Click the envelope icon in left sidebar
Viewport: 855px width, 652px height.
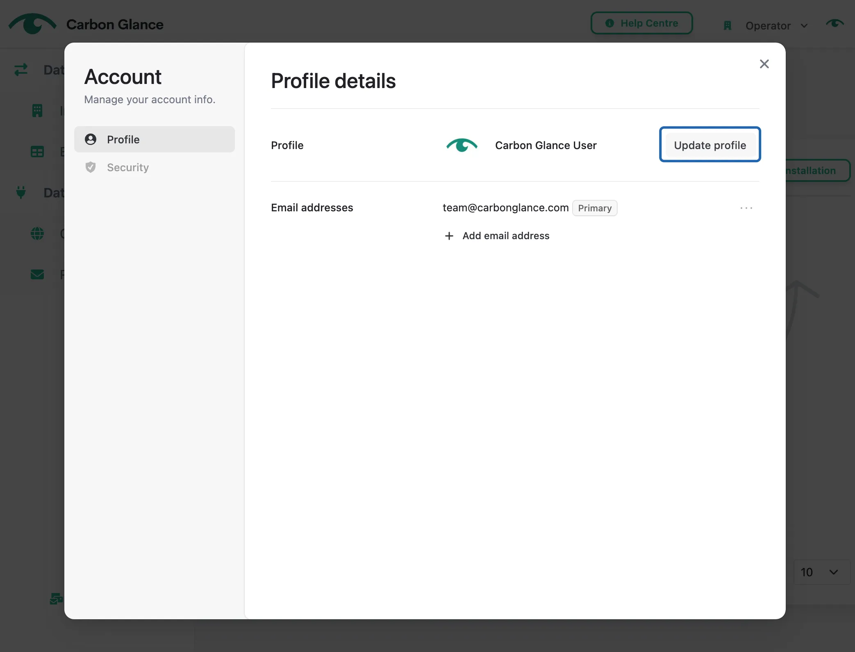click(37, 274)
